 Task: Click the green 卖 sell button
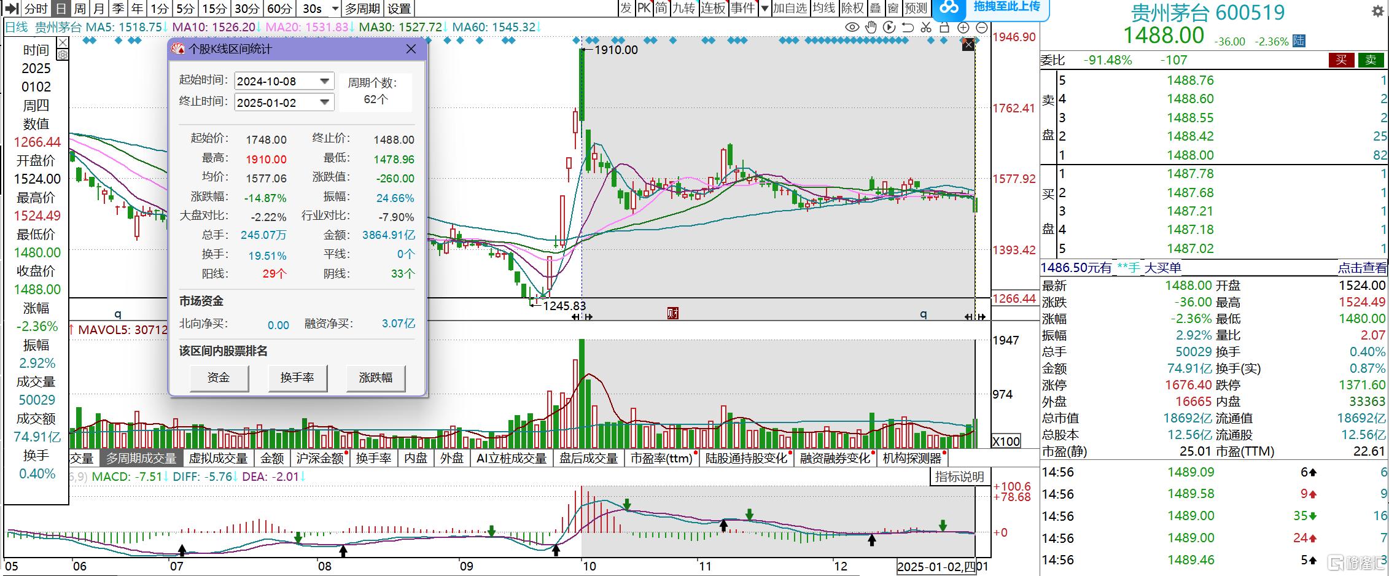1371,60
